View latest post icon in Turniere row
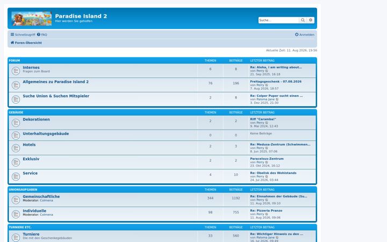 tap(277, 238)
